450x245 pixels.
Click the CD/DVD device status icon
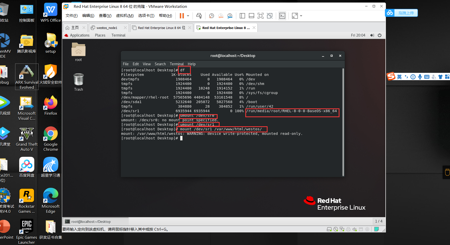pyautogui.click(x=336, y=229)
